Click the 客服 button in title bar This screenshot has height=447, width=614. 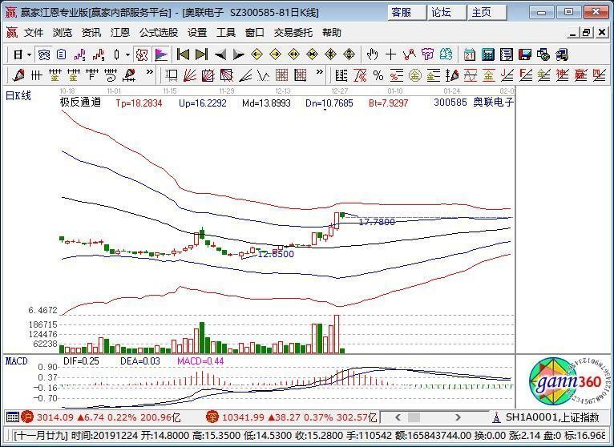tap(407, 13)
